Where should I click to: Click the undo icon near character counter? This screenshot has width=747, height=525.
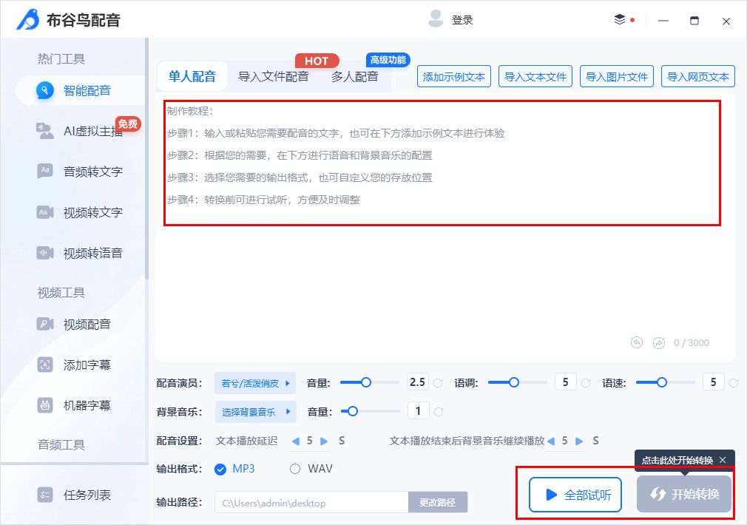click(637, 342)
